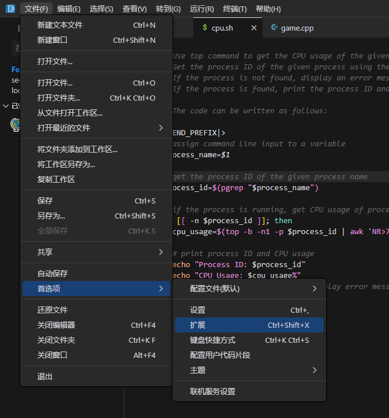Choose 打开文件... with Ctrl+O shortcut
Image resolution: width=389 pixels, height=418 pixels.
point(96,83)
